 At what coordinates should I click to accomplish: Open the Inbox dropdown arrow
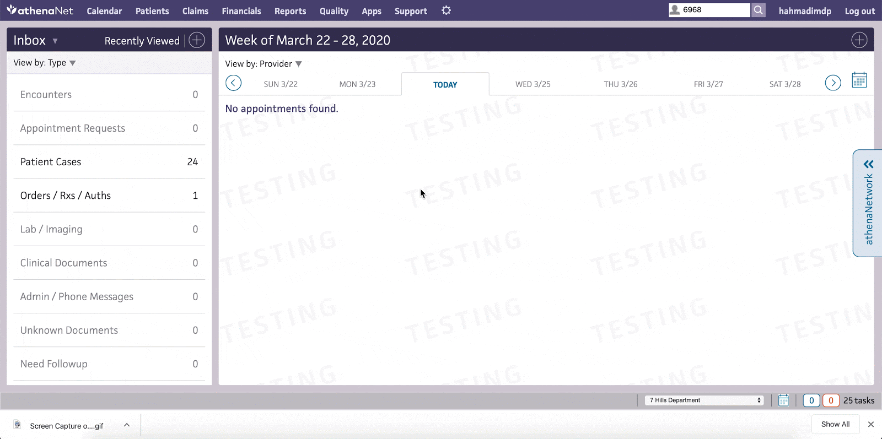55,41
